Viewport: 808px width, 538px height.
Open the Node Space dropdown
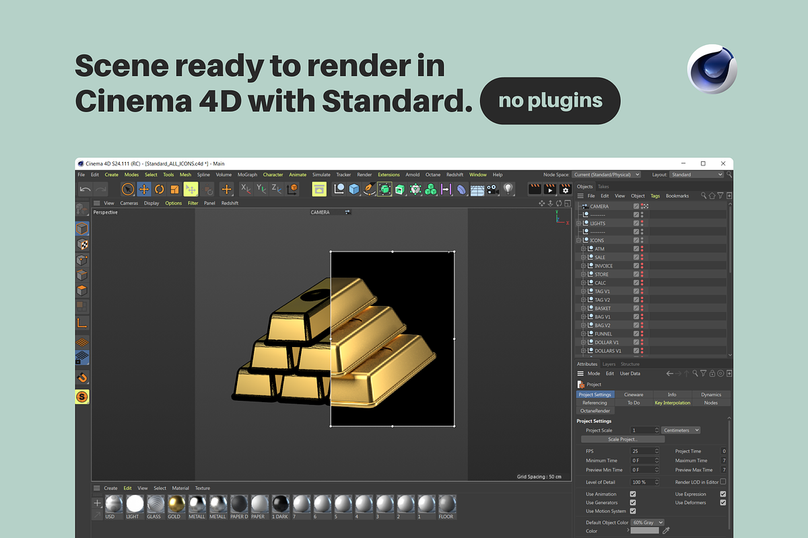coord(607,174)
